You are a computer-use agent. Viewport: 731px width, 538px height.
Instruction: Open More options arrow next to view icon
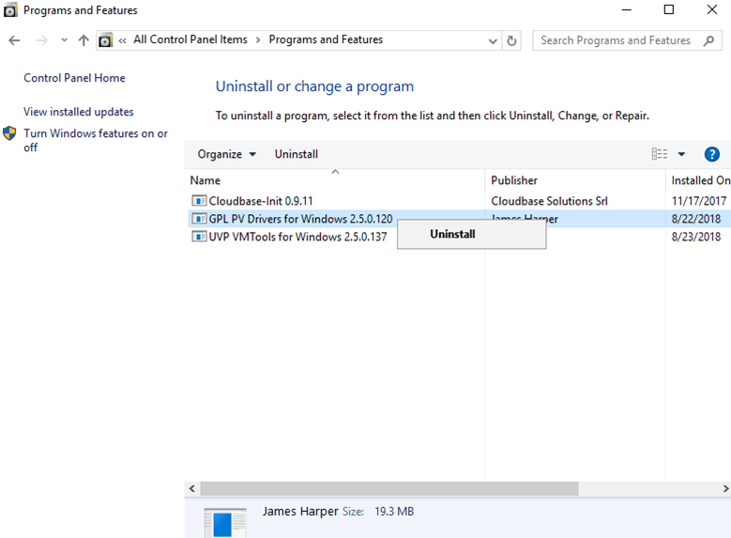(x=681, y=154)
